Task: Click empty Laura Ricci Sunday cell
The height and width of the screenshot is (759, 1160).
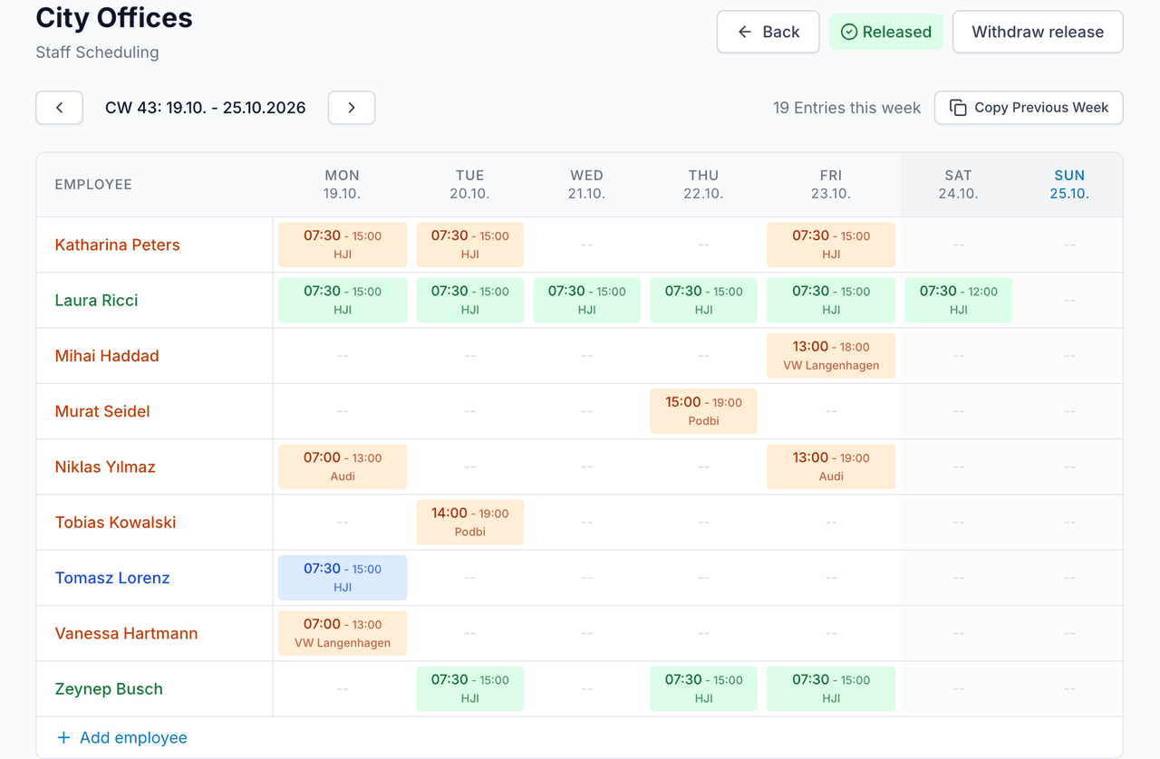Action: click(x=1069, y=300)
